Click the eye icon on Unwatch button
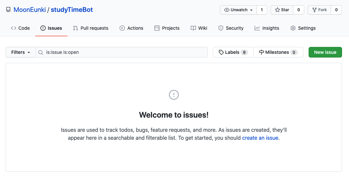Screen dimensions: 349x184 click(x=226, y=10)
